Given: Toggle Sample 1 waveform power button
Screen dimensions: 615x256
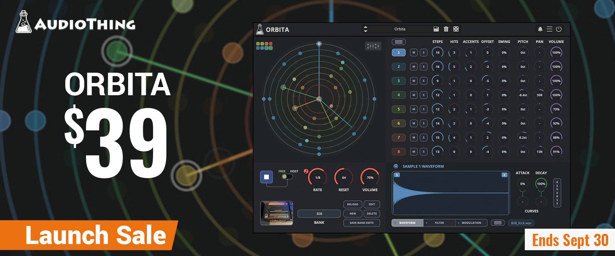Looking at the screenshot, I should click(x=396, y=166).
